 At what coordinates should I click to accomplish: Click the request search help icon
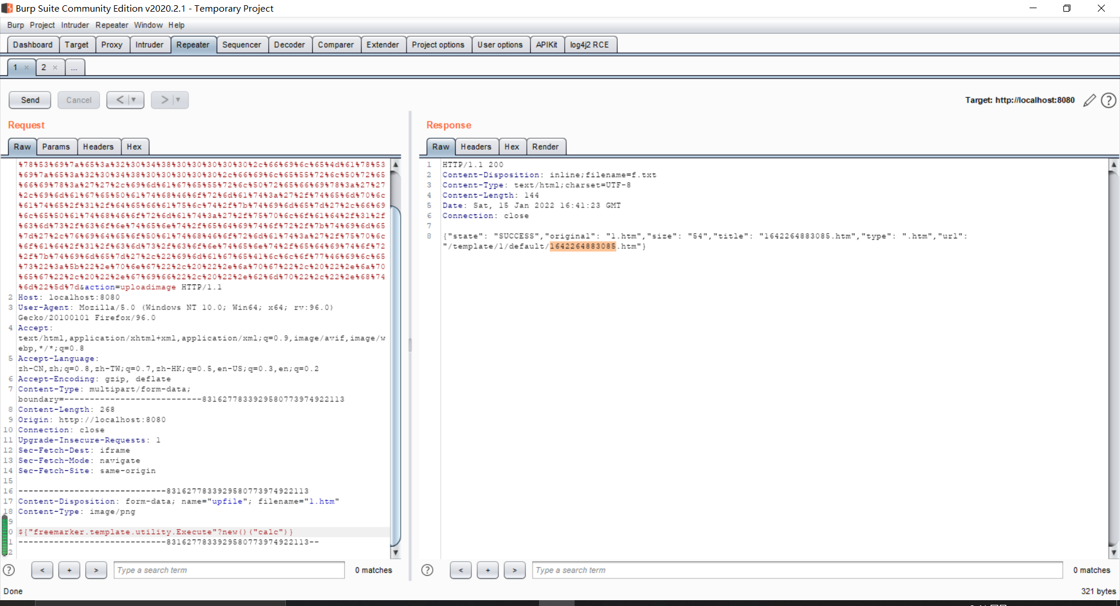[9, 570]
